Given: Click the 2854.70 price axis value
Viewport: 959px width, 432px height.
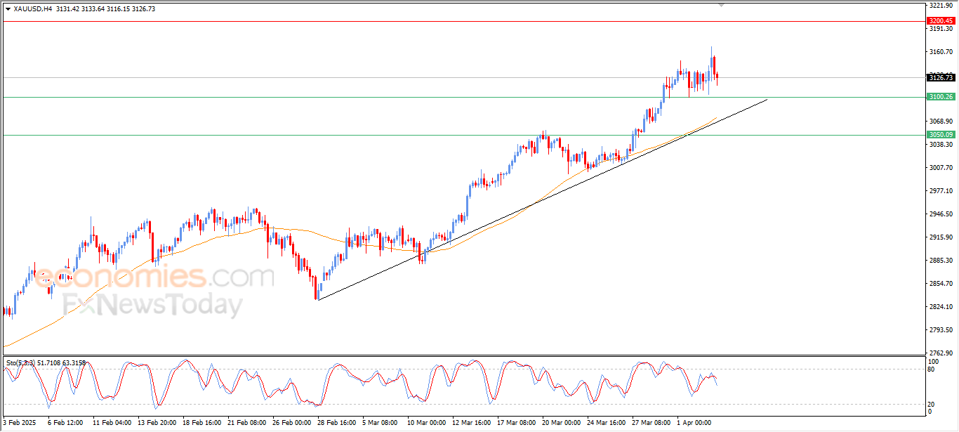Looking at the screenshot, I should click(x=940, y=284).
